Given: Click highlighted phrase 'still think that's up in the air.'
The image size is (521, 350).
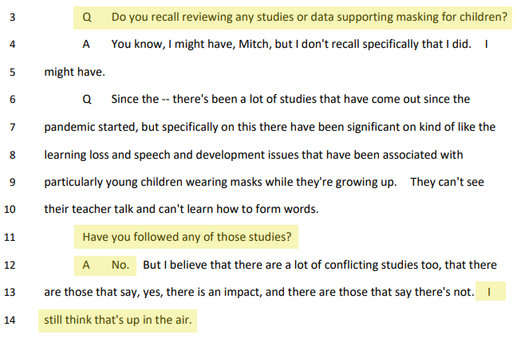Looking at the screenshot, I should pyautogui.click(x=117, y=321).
